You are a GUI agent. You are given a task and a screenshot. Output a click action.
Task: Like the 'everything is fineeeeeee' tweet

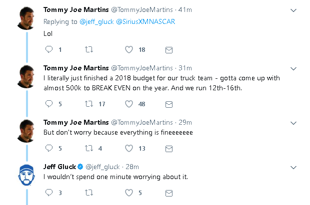tap(129, 148)
